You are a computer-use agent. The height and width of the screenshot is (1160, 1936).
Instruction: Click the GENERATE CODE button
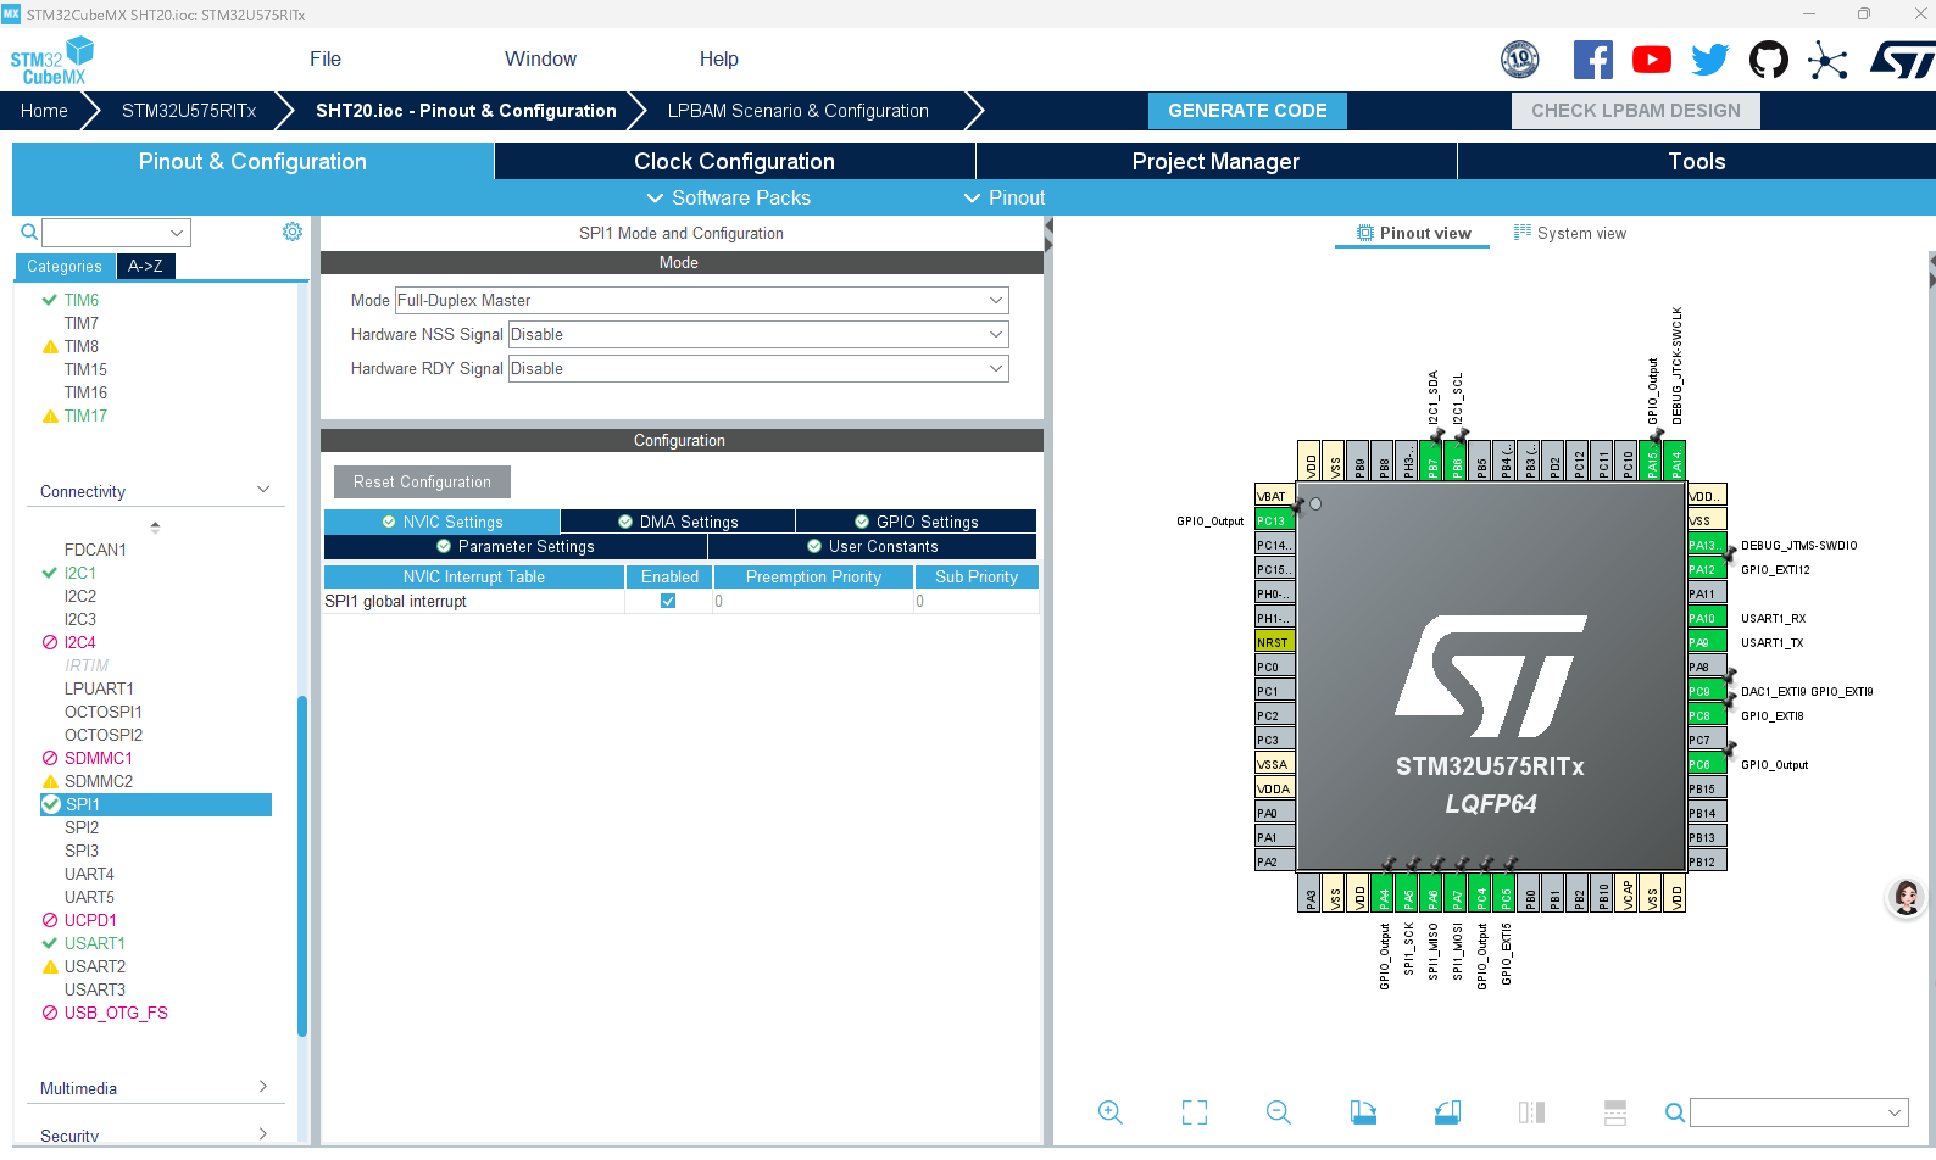coord(1247,110)
